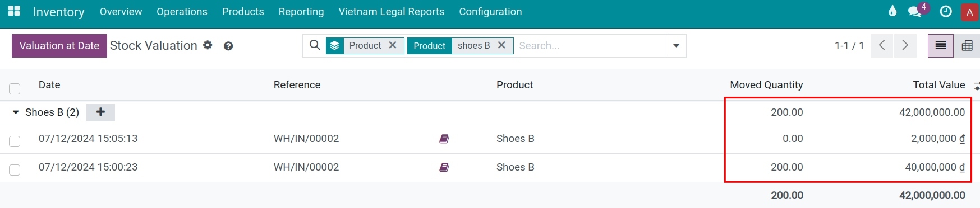The image size is (980, 208).
Task: Sort by the Date column header
Action: coord(49,85)
